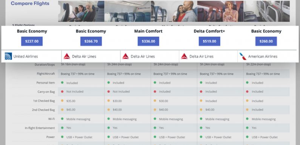Choose the $336.00 Main Comfort fare

click(148, 41)
